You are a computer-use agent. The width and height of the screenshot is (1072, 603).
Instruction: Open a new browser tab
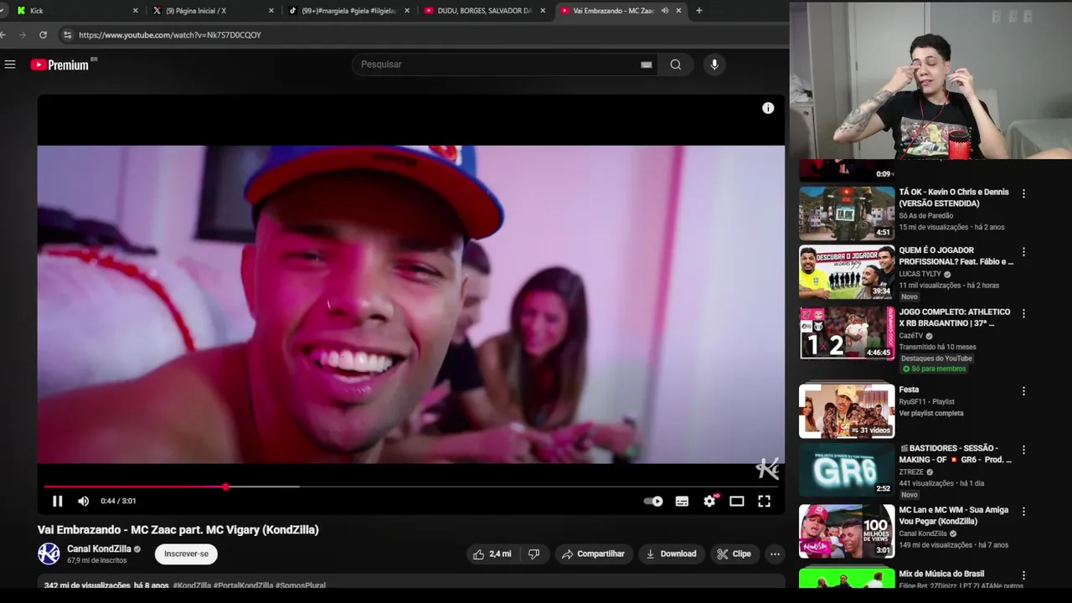pyautogui.click(x=699, y=11)
